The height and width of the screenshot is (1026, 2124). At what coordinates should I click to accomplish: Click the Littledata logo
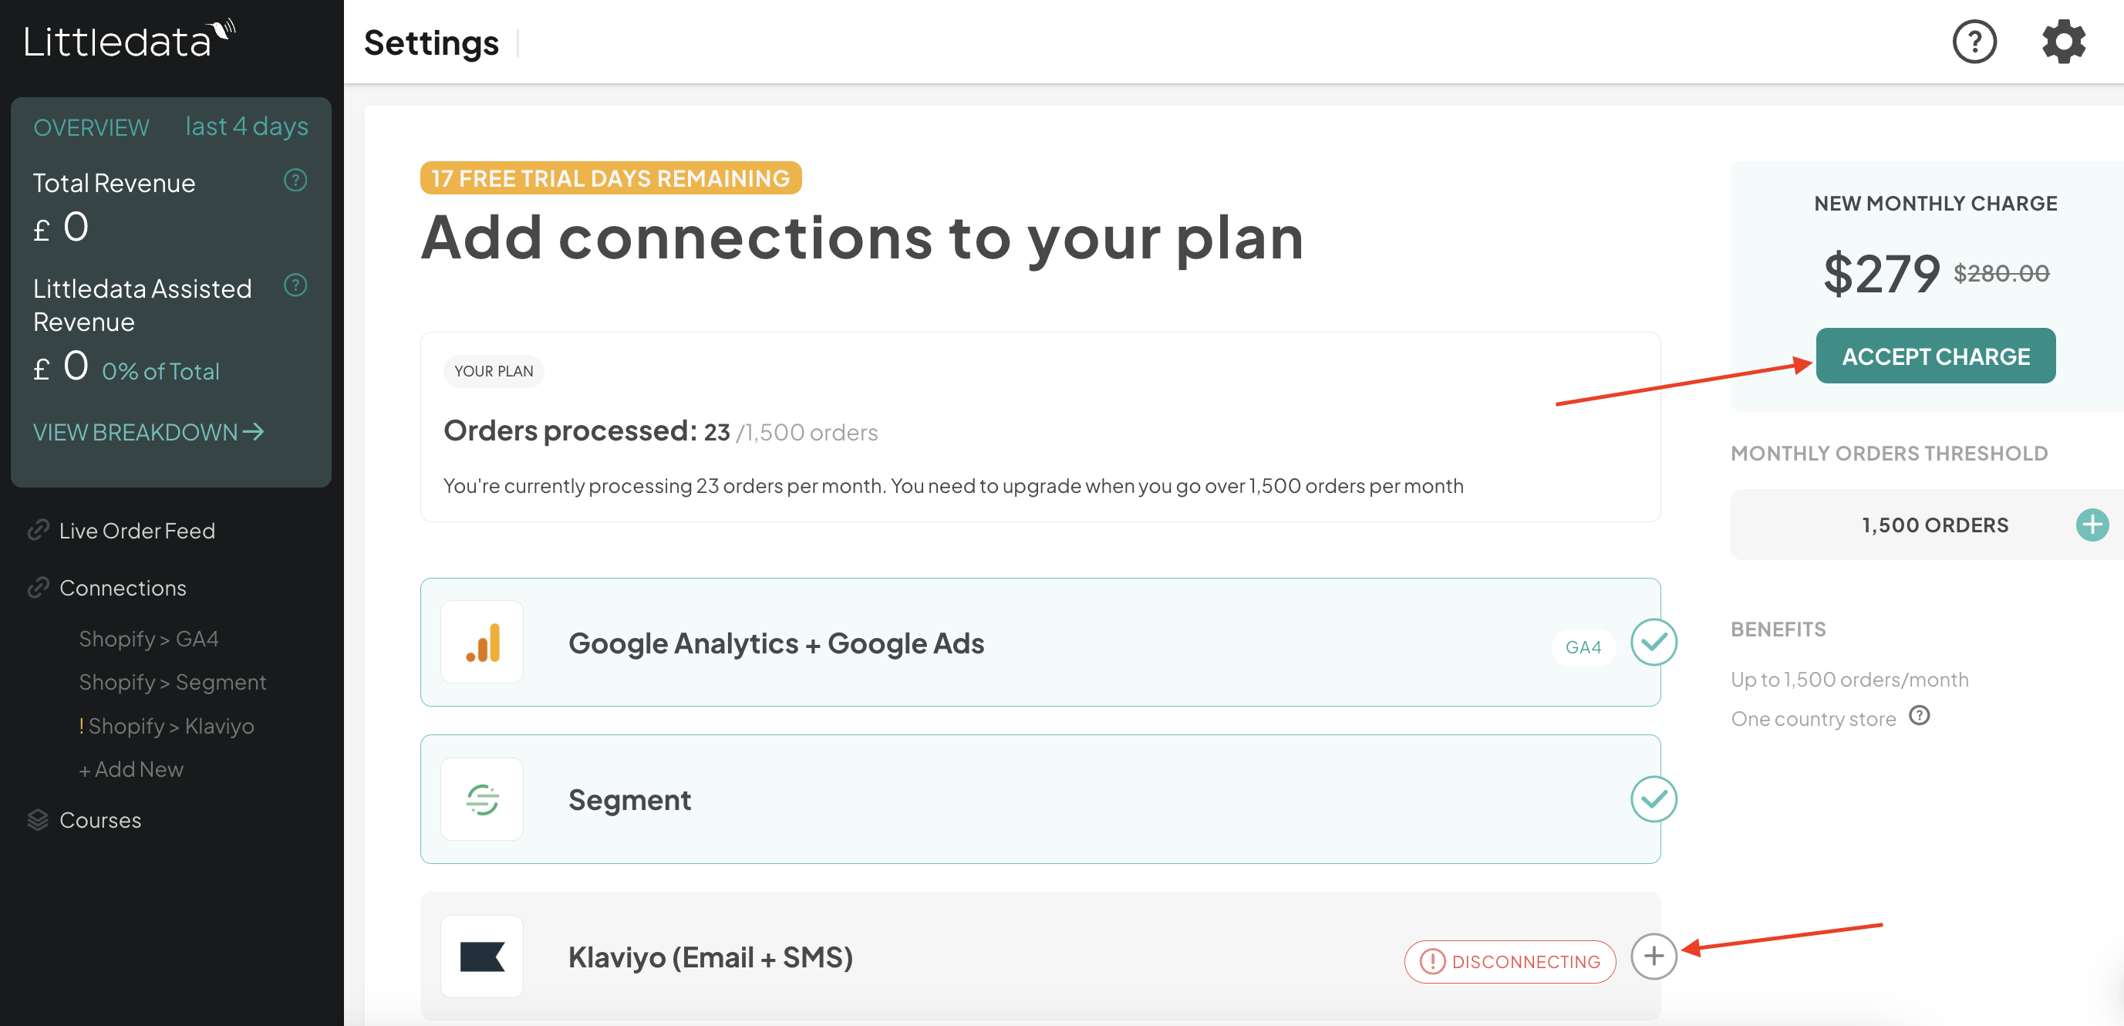click(130, 39)
